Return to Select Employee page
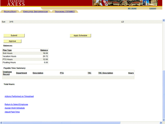The width and height of the screenshot is (165, 124). [16, 104]
